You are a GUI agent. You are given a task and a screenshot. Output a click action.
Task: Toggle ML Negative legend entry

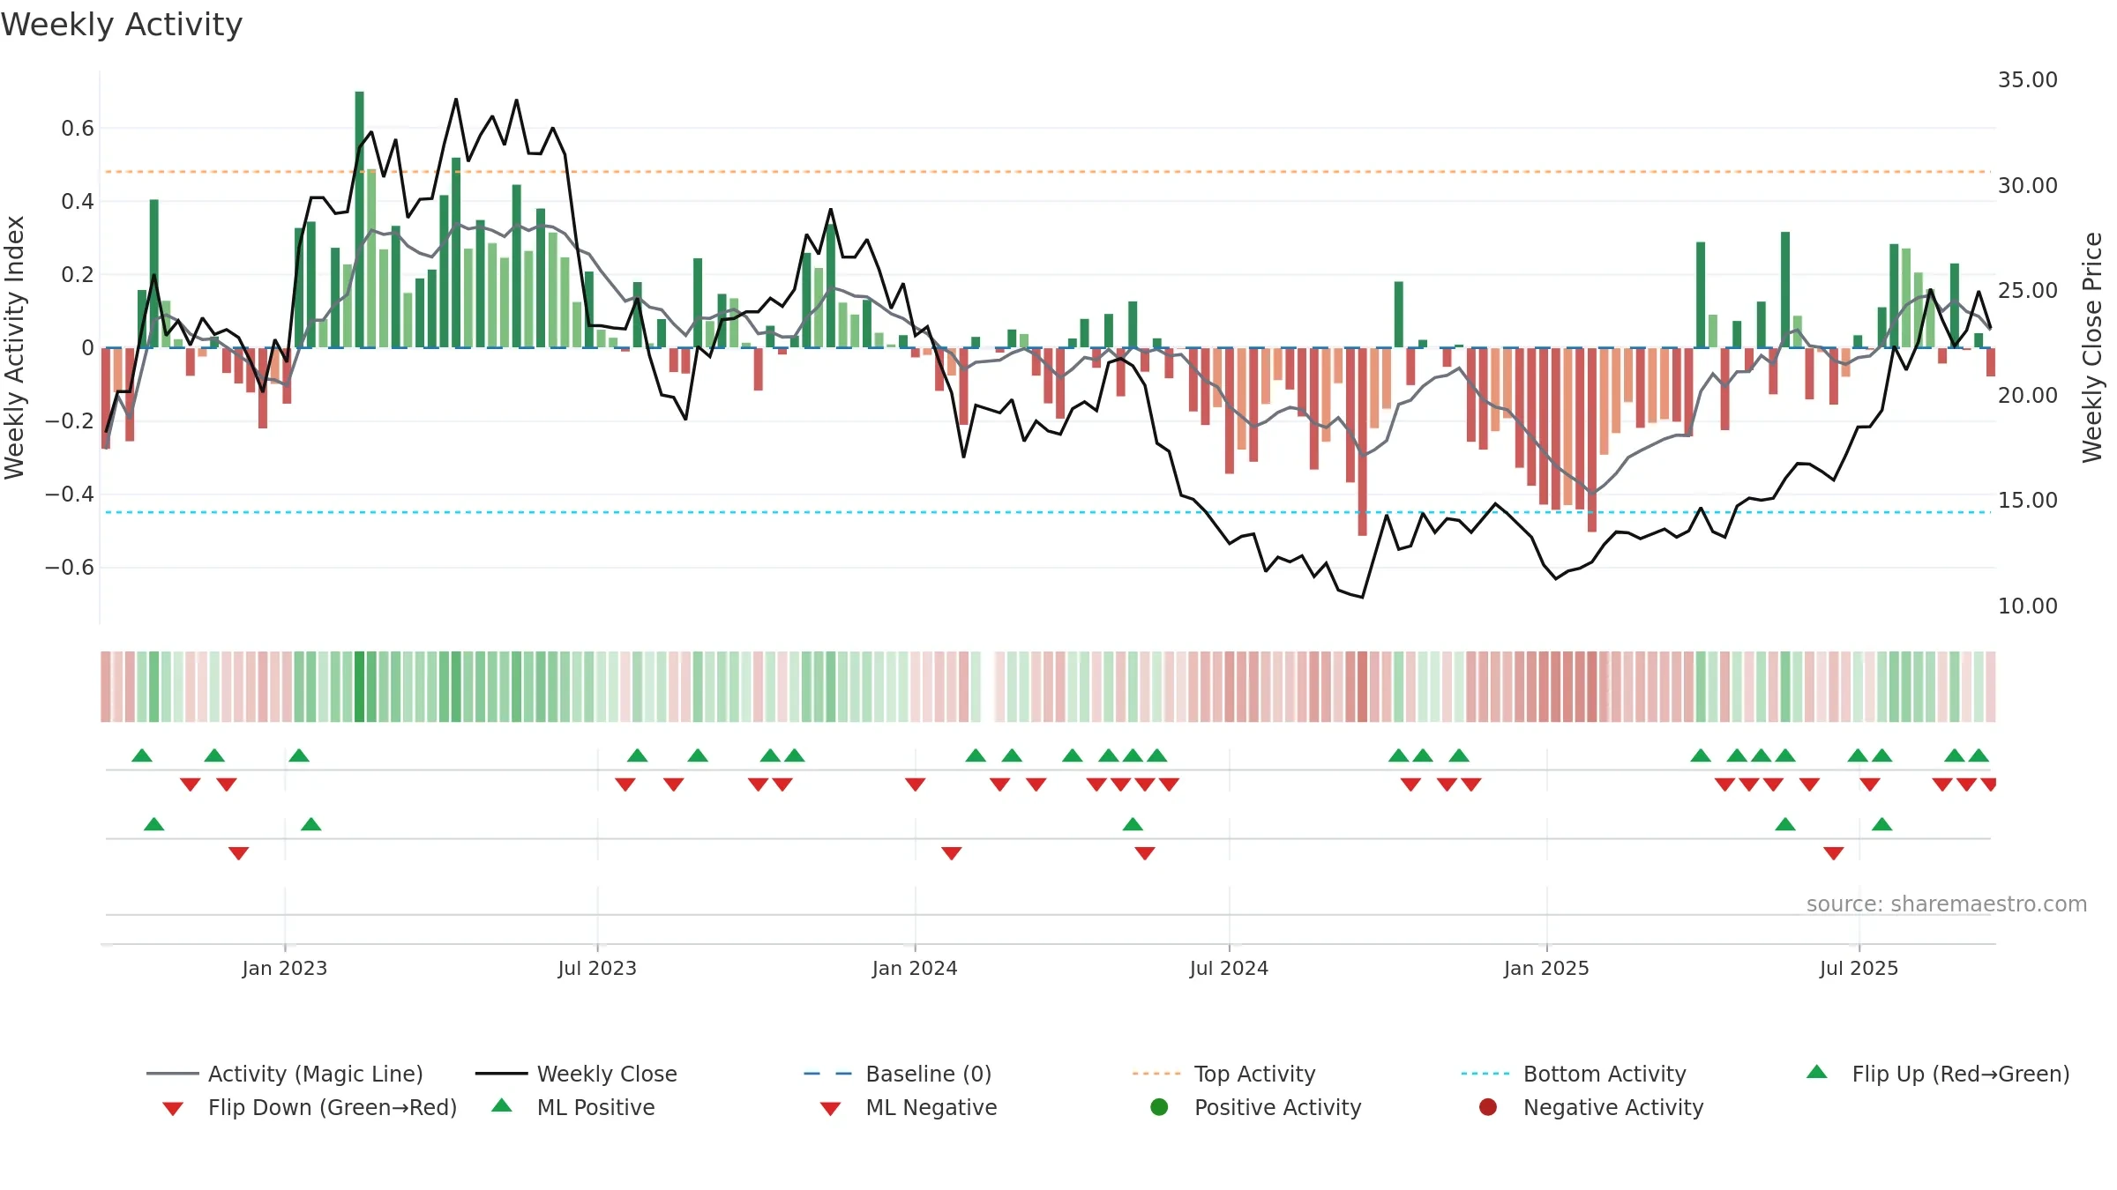tap(909, 1107)
